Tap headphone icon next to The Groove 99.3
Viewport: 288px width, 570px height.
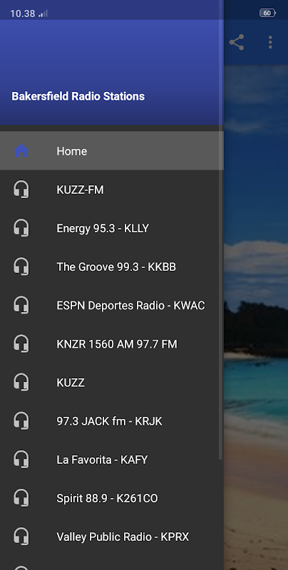(x=21, y=266)
